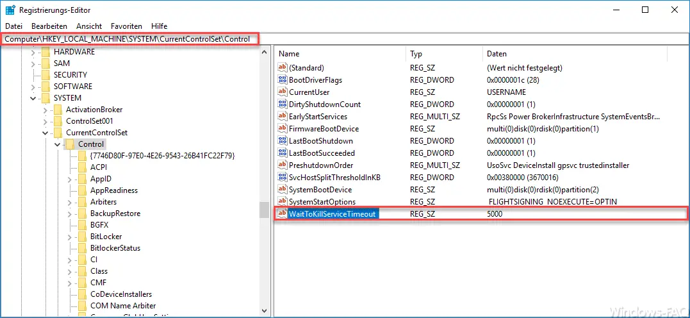690x318 pixels.
Task: Expand the ControlSet001 key
Action: pos(45,121)
